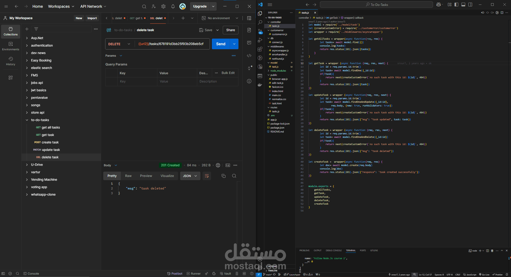Show the code snippet pane icon
The image size is (511, 277).
pyautogui.click(x=249, y=56)
